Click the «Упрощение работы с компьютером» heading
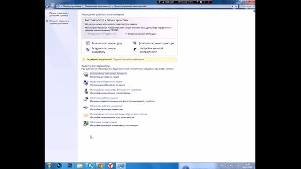This screenshot has width=301, height=169. click(x=103, y=15)
